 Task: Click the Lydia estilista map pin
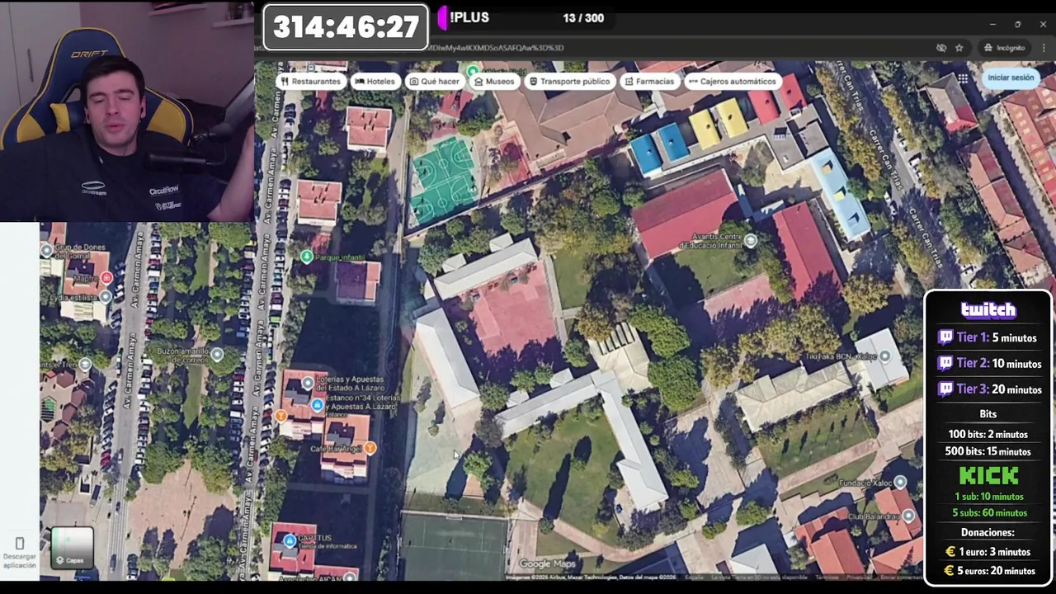(106, 297)
